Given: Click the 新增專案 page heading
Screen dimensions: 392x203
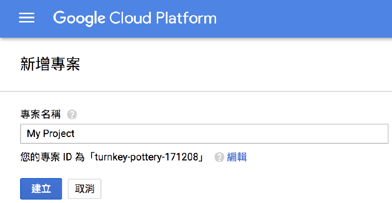Looking at the screenshot, I should [50, 64].
